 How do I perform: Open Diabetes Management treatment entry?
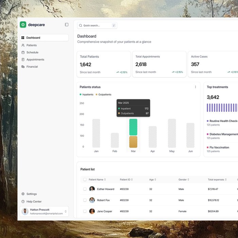click(222, 136)
